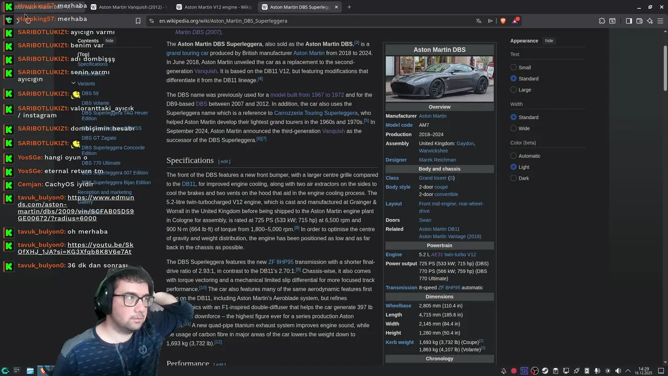The image size is (668, 376).
Task: Open the Brave Wallet icon
Action: coord(639,21)
